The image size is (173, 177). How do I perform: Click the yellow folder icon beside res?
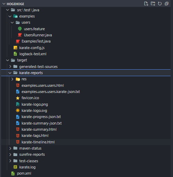point(18,79)
